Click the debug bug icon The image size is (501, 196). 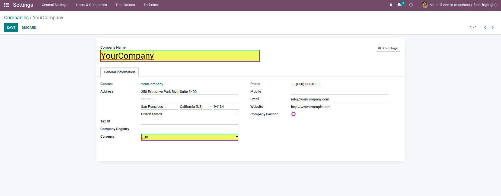click(391, 5)
